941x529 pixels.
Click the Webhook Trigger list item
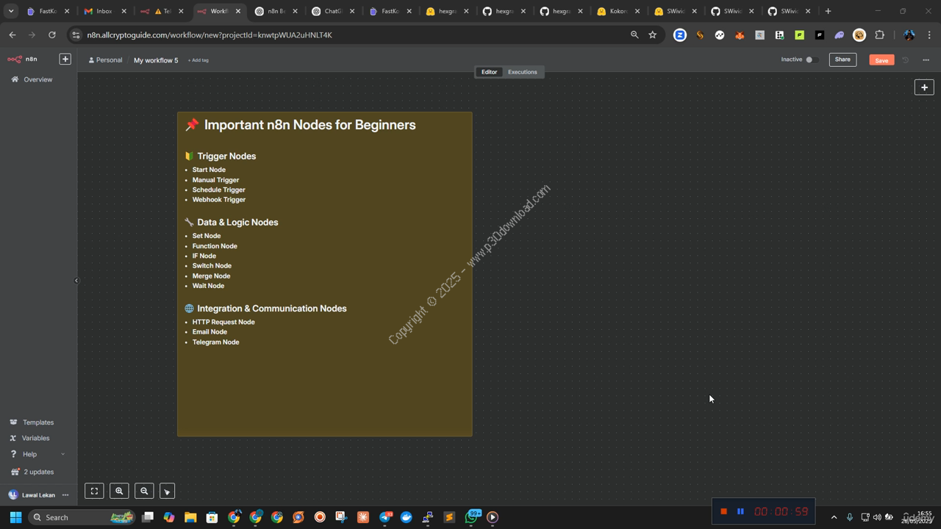coord(219,200)
